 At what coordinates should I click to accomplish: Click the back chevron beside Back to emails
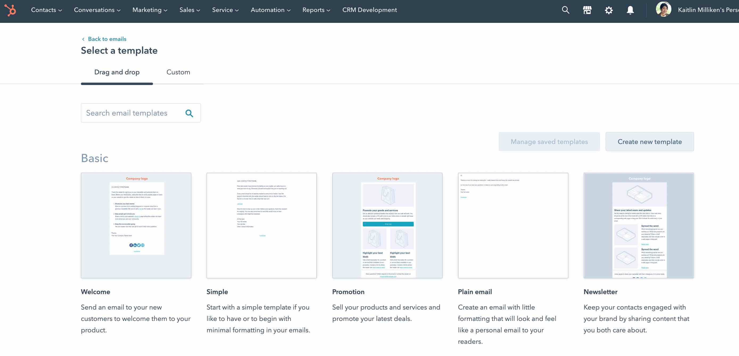tap(83, 39)
